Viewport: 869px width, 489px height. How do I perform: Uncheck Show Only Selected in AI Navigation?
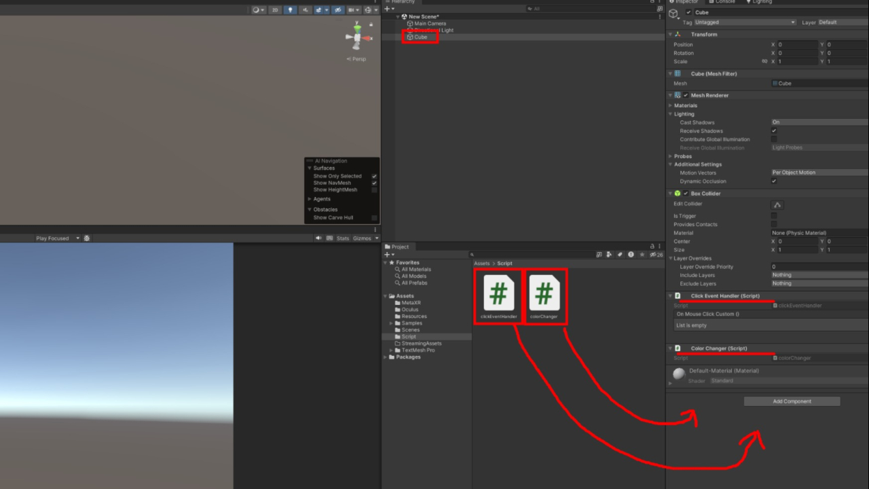374,176
